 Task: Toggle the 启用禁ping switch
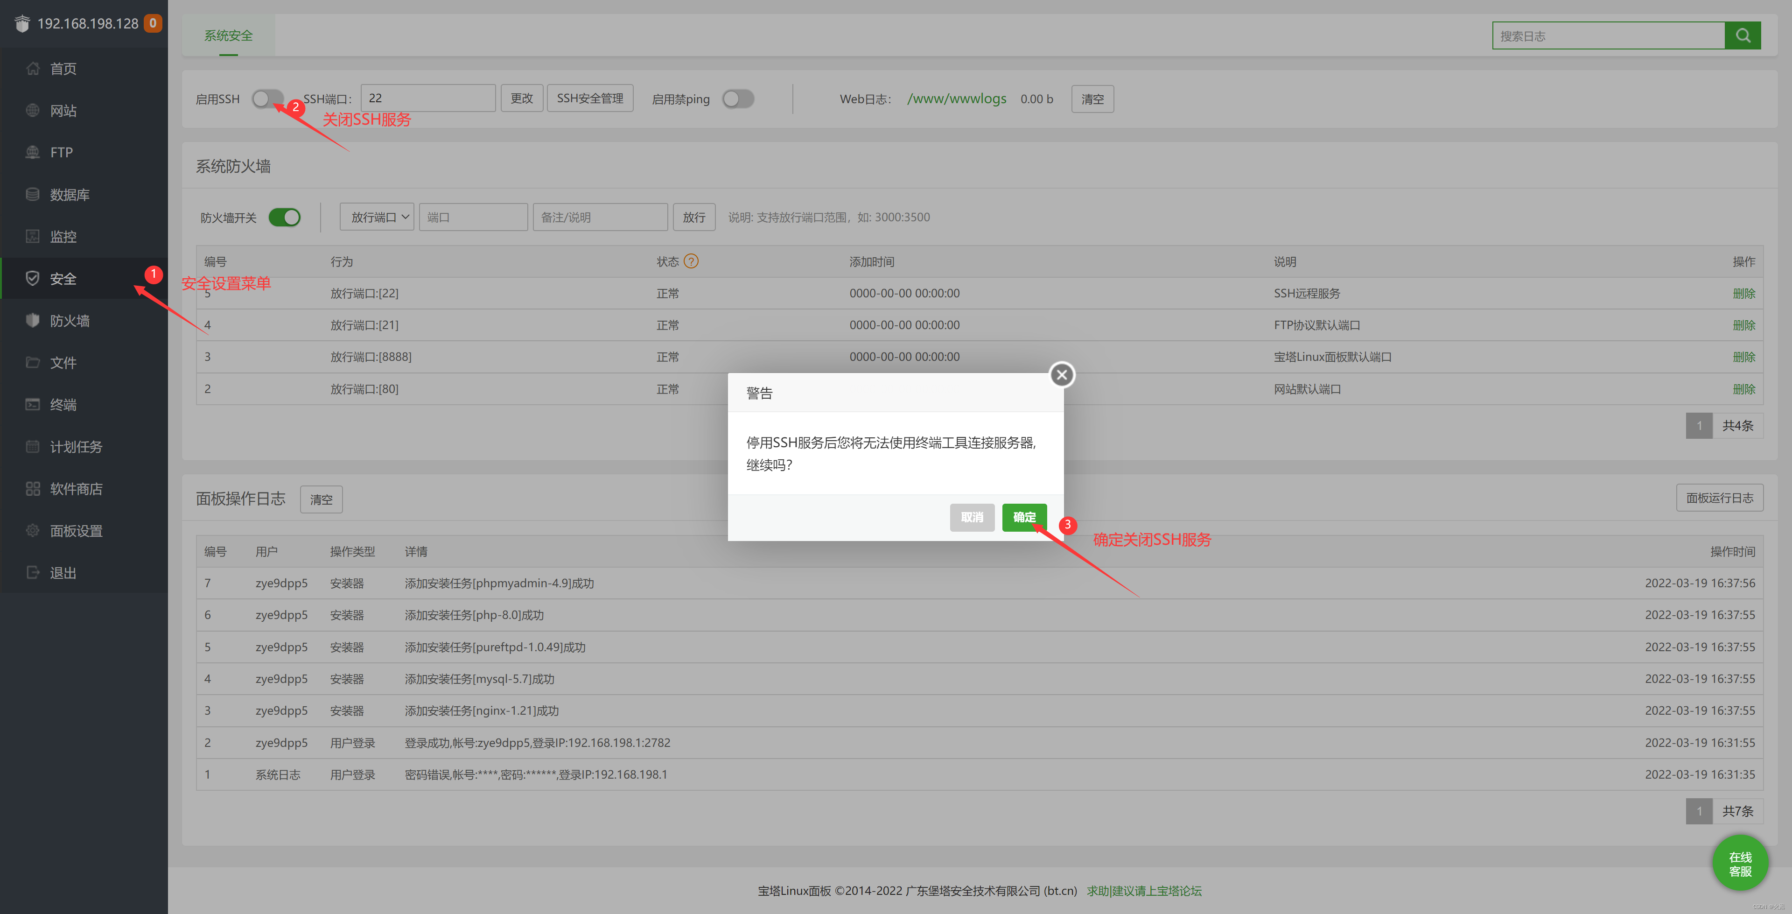point(738,99)
